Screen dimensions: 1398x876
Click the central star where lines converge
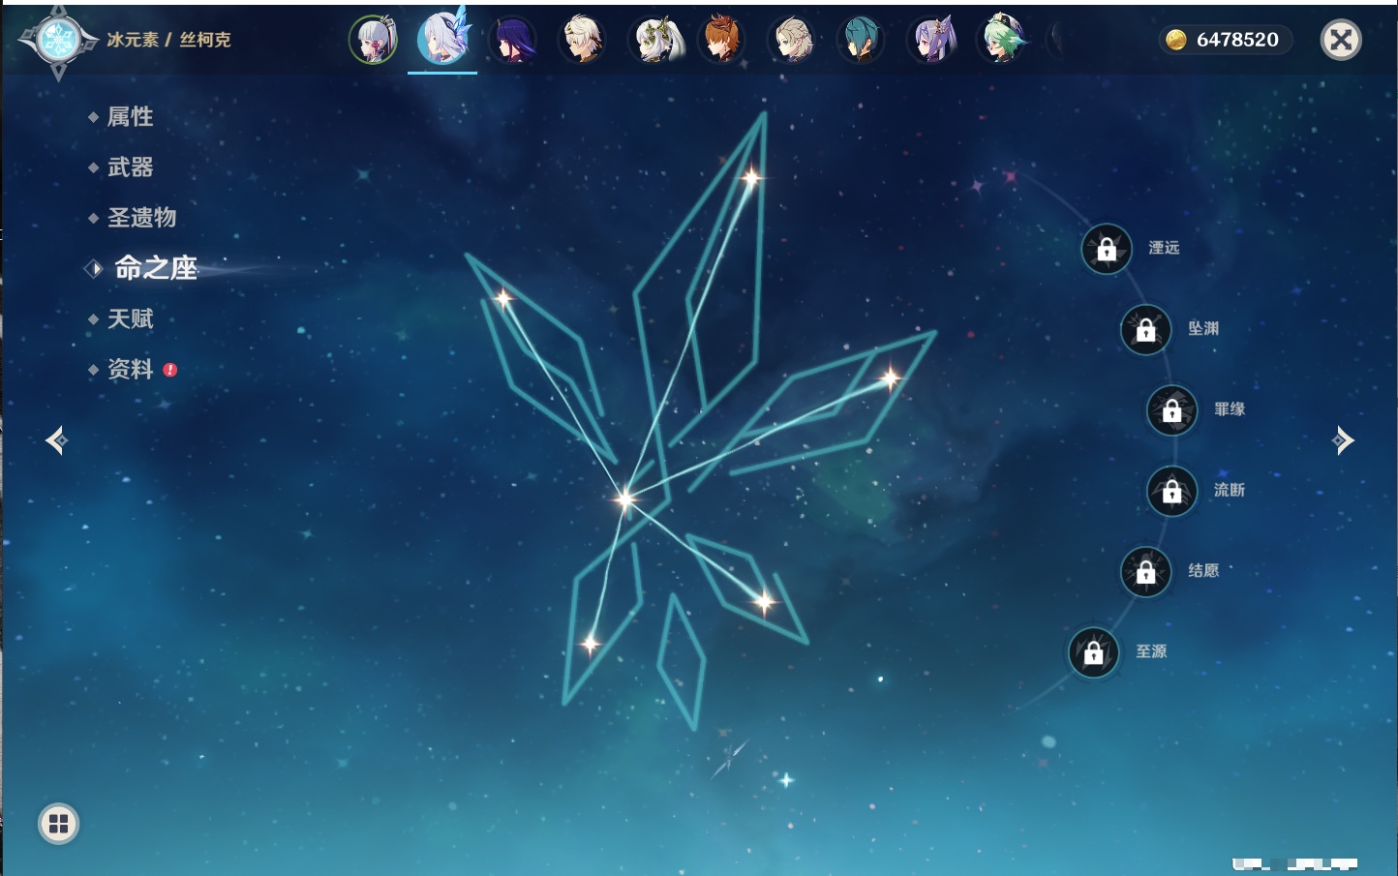(x=625, y=499)
